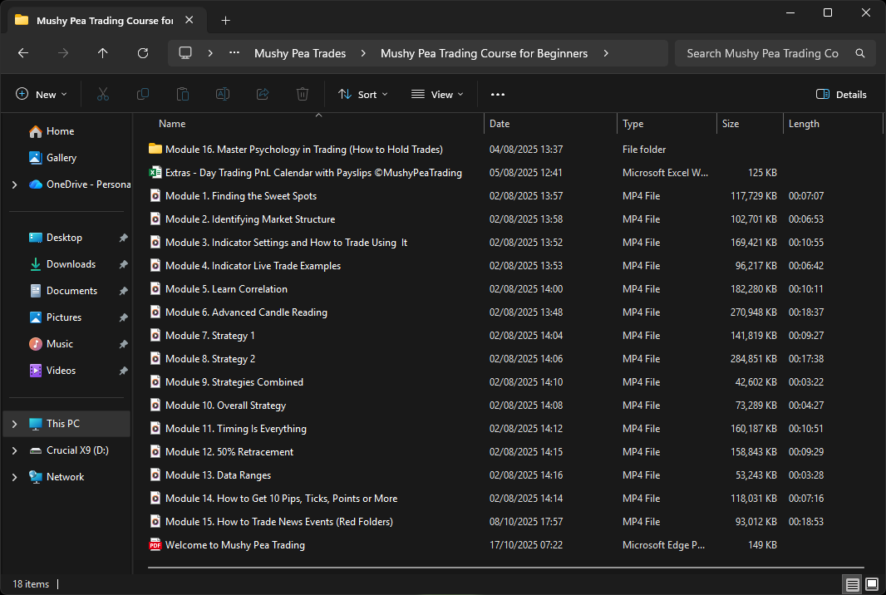Click the Delete trash can icon
This screenshot has height=595, width=886.
[x=303, y=95]
